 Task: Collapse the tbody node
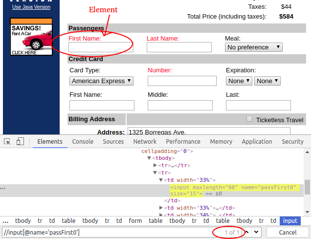tap(149, 158)
